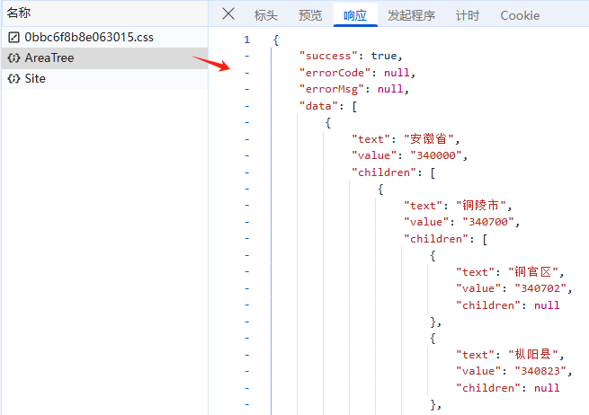Select the Site request row

tap(105, 78)
